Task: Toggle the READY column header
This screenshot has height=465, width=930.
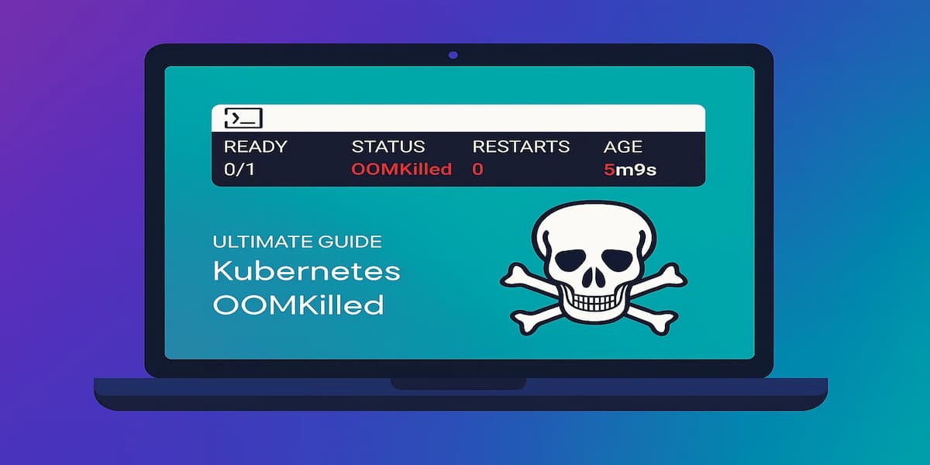Action: [254, 146]
